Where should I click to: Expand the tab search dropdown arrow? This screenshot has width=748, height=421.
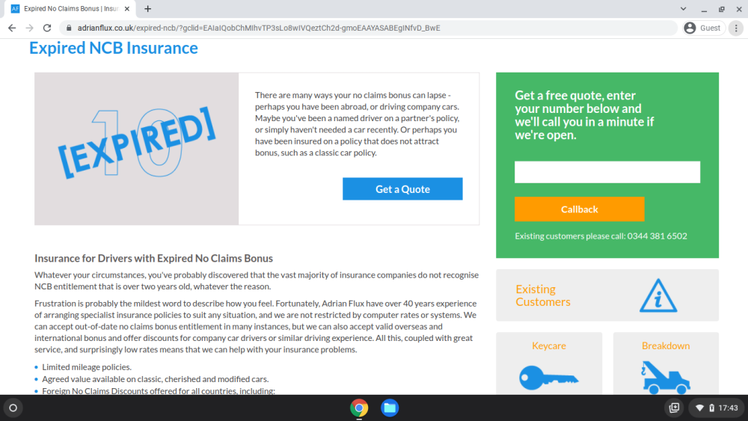[683, 8]
